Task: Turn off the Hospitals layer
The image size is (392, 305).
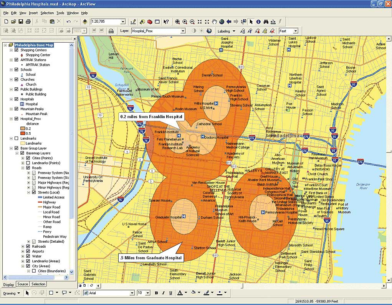Action: click(17, 99)
